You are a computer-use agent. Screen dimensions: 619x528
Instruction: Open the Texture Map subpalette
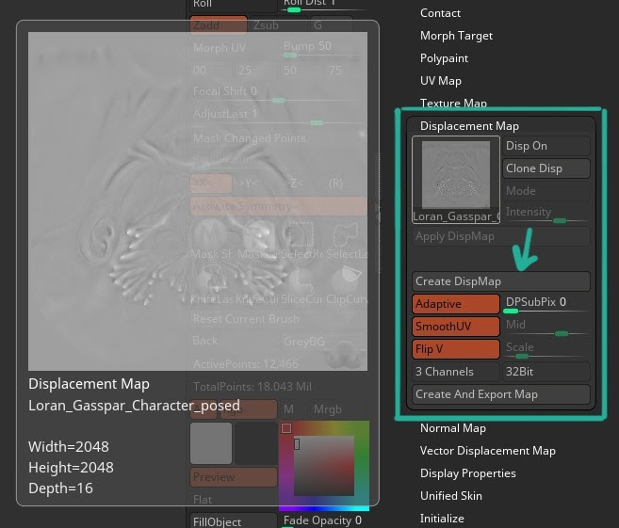[453, 103]
